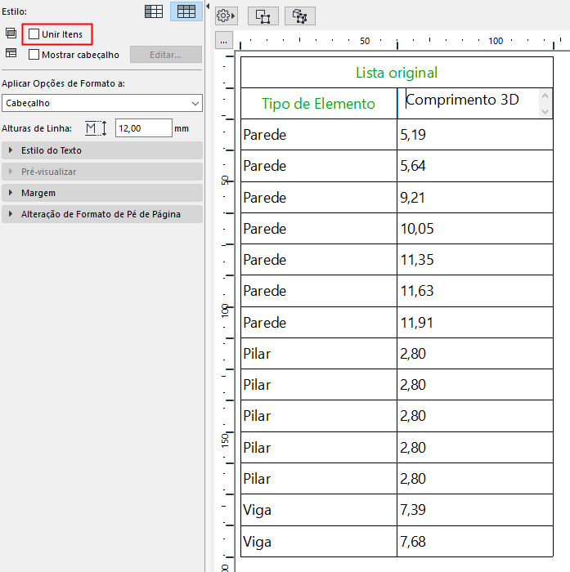570x572 pixels.
Task: Expand Alteração de Formato de Pé de Página
Action: coord(102,214)
